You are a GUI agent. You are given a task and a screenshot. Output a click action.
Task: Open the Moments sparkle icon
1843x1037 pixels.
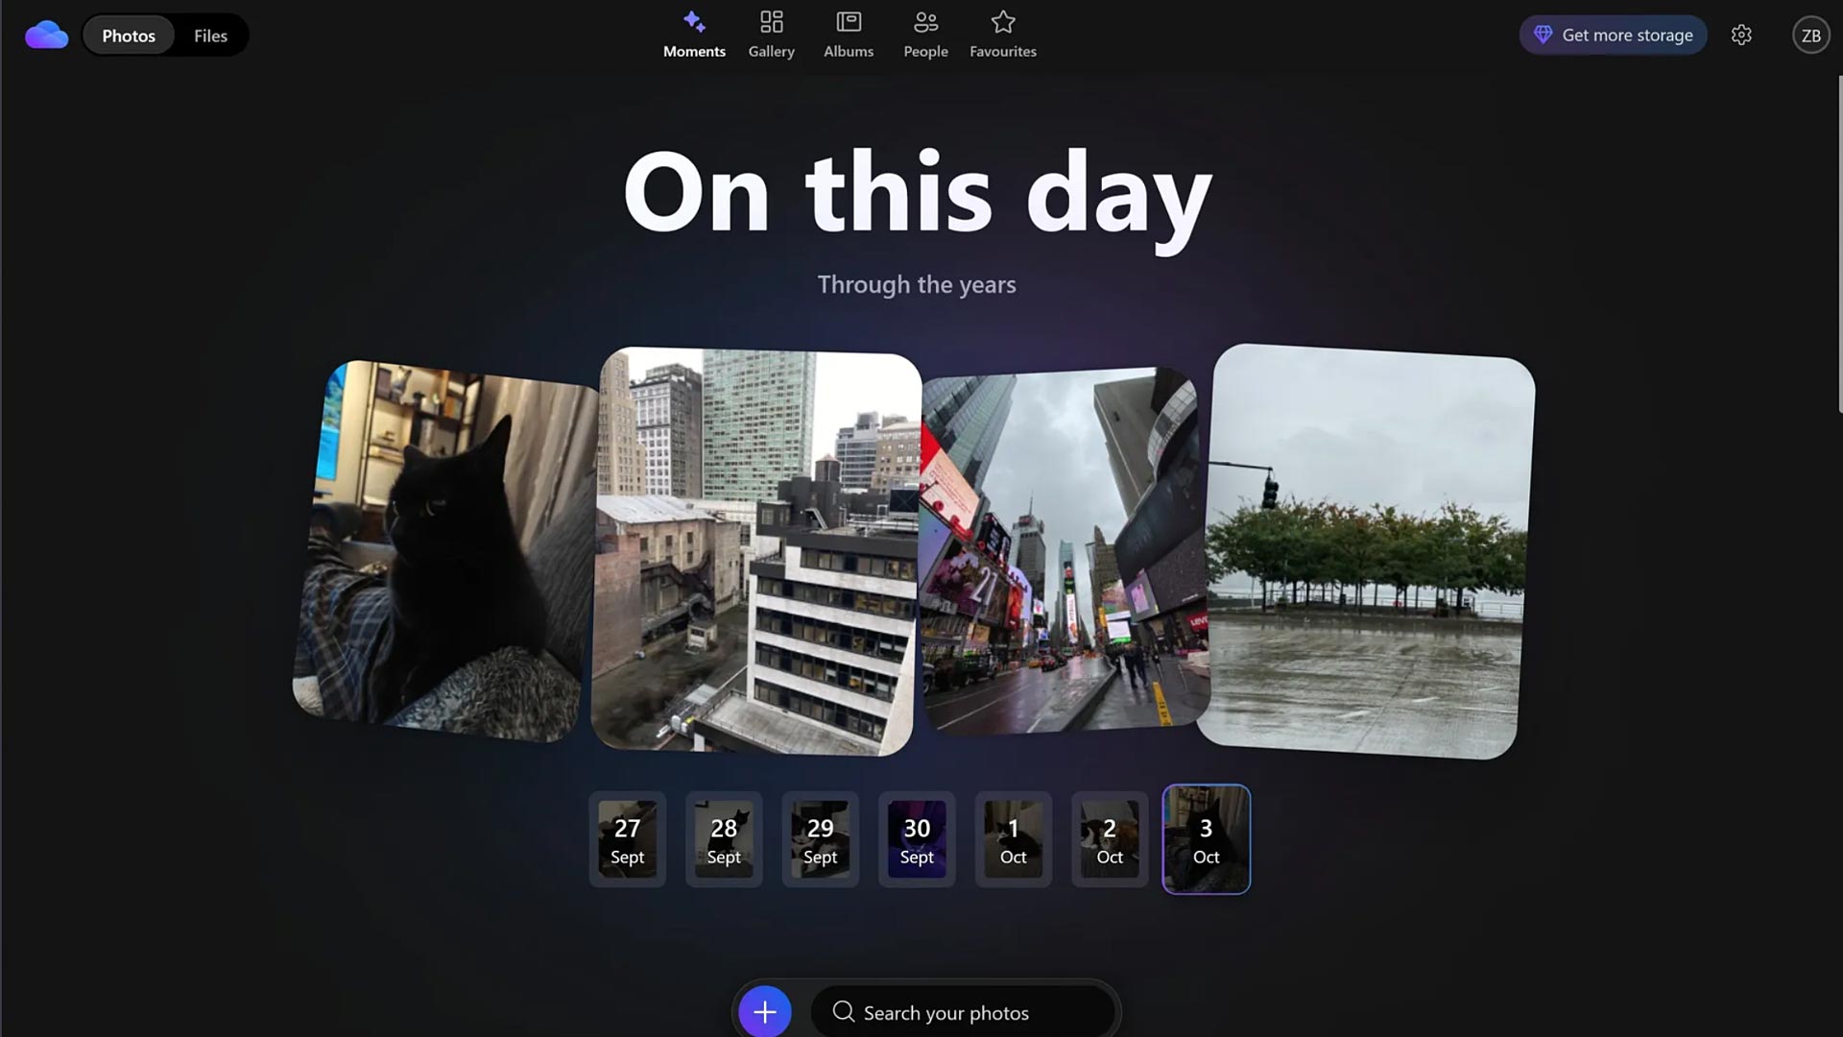pyautogui.click(x=694, y=22)
